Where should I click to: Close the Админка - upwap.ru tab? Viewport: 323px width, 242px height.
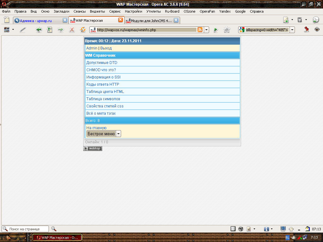[65, 20]
